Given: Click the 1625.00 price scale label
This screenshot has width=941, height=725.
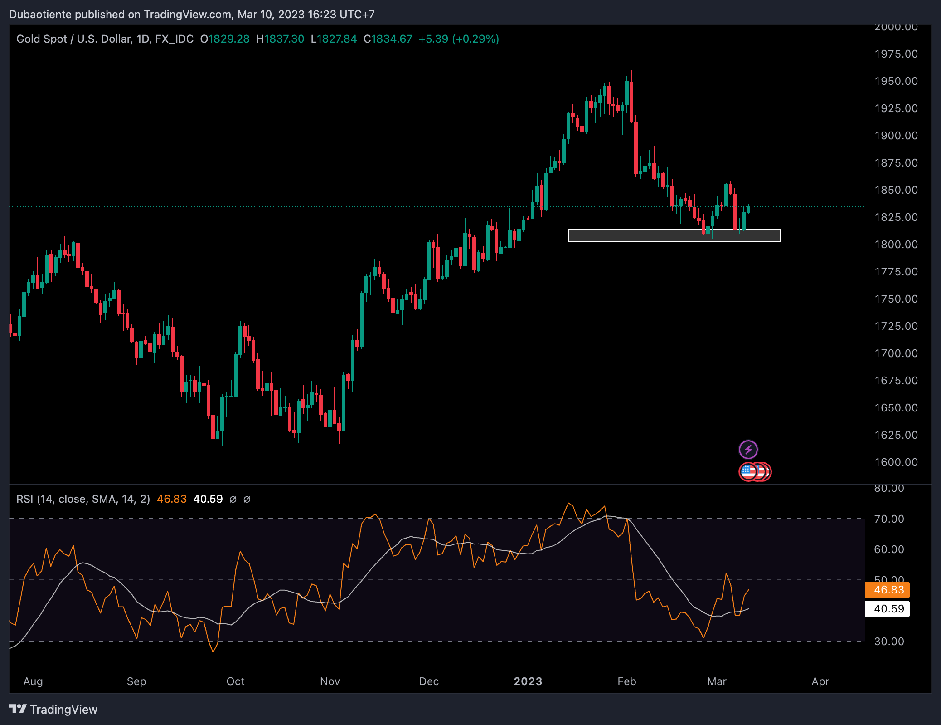Looking at the screenshot, I should 896,435.
